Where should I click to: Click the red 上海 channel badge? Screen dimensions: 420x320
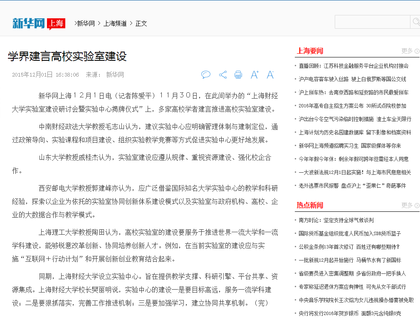[56, 24]
